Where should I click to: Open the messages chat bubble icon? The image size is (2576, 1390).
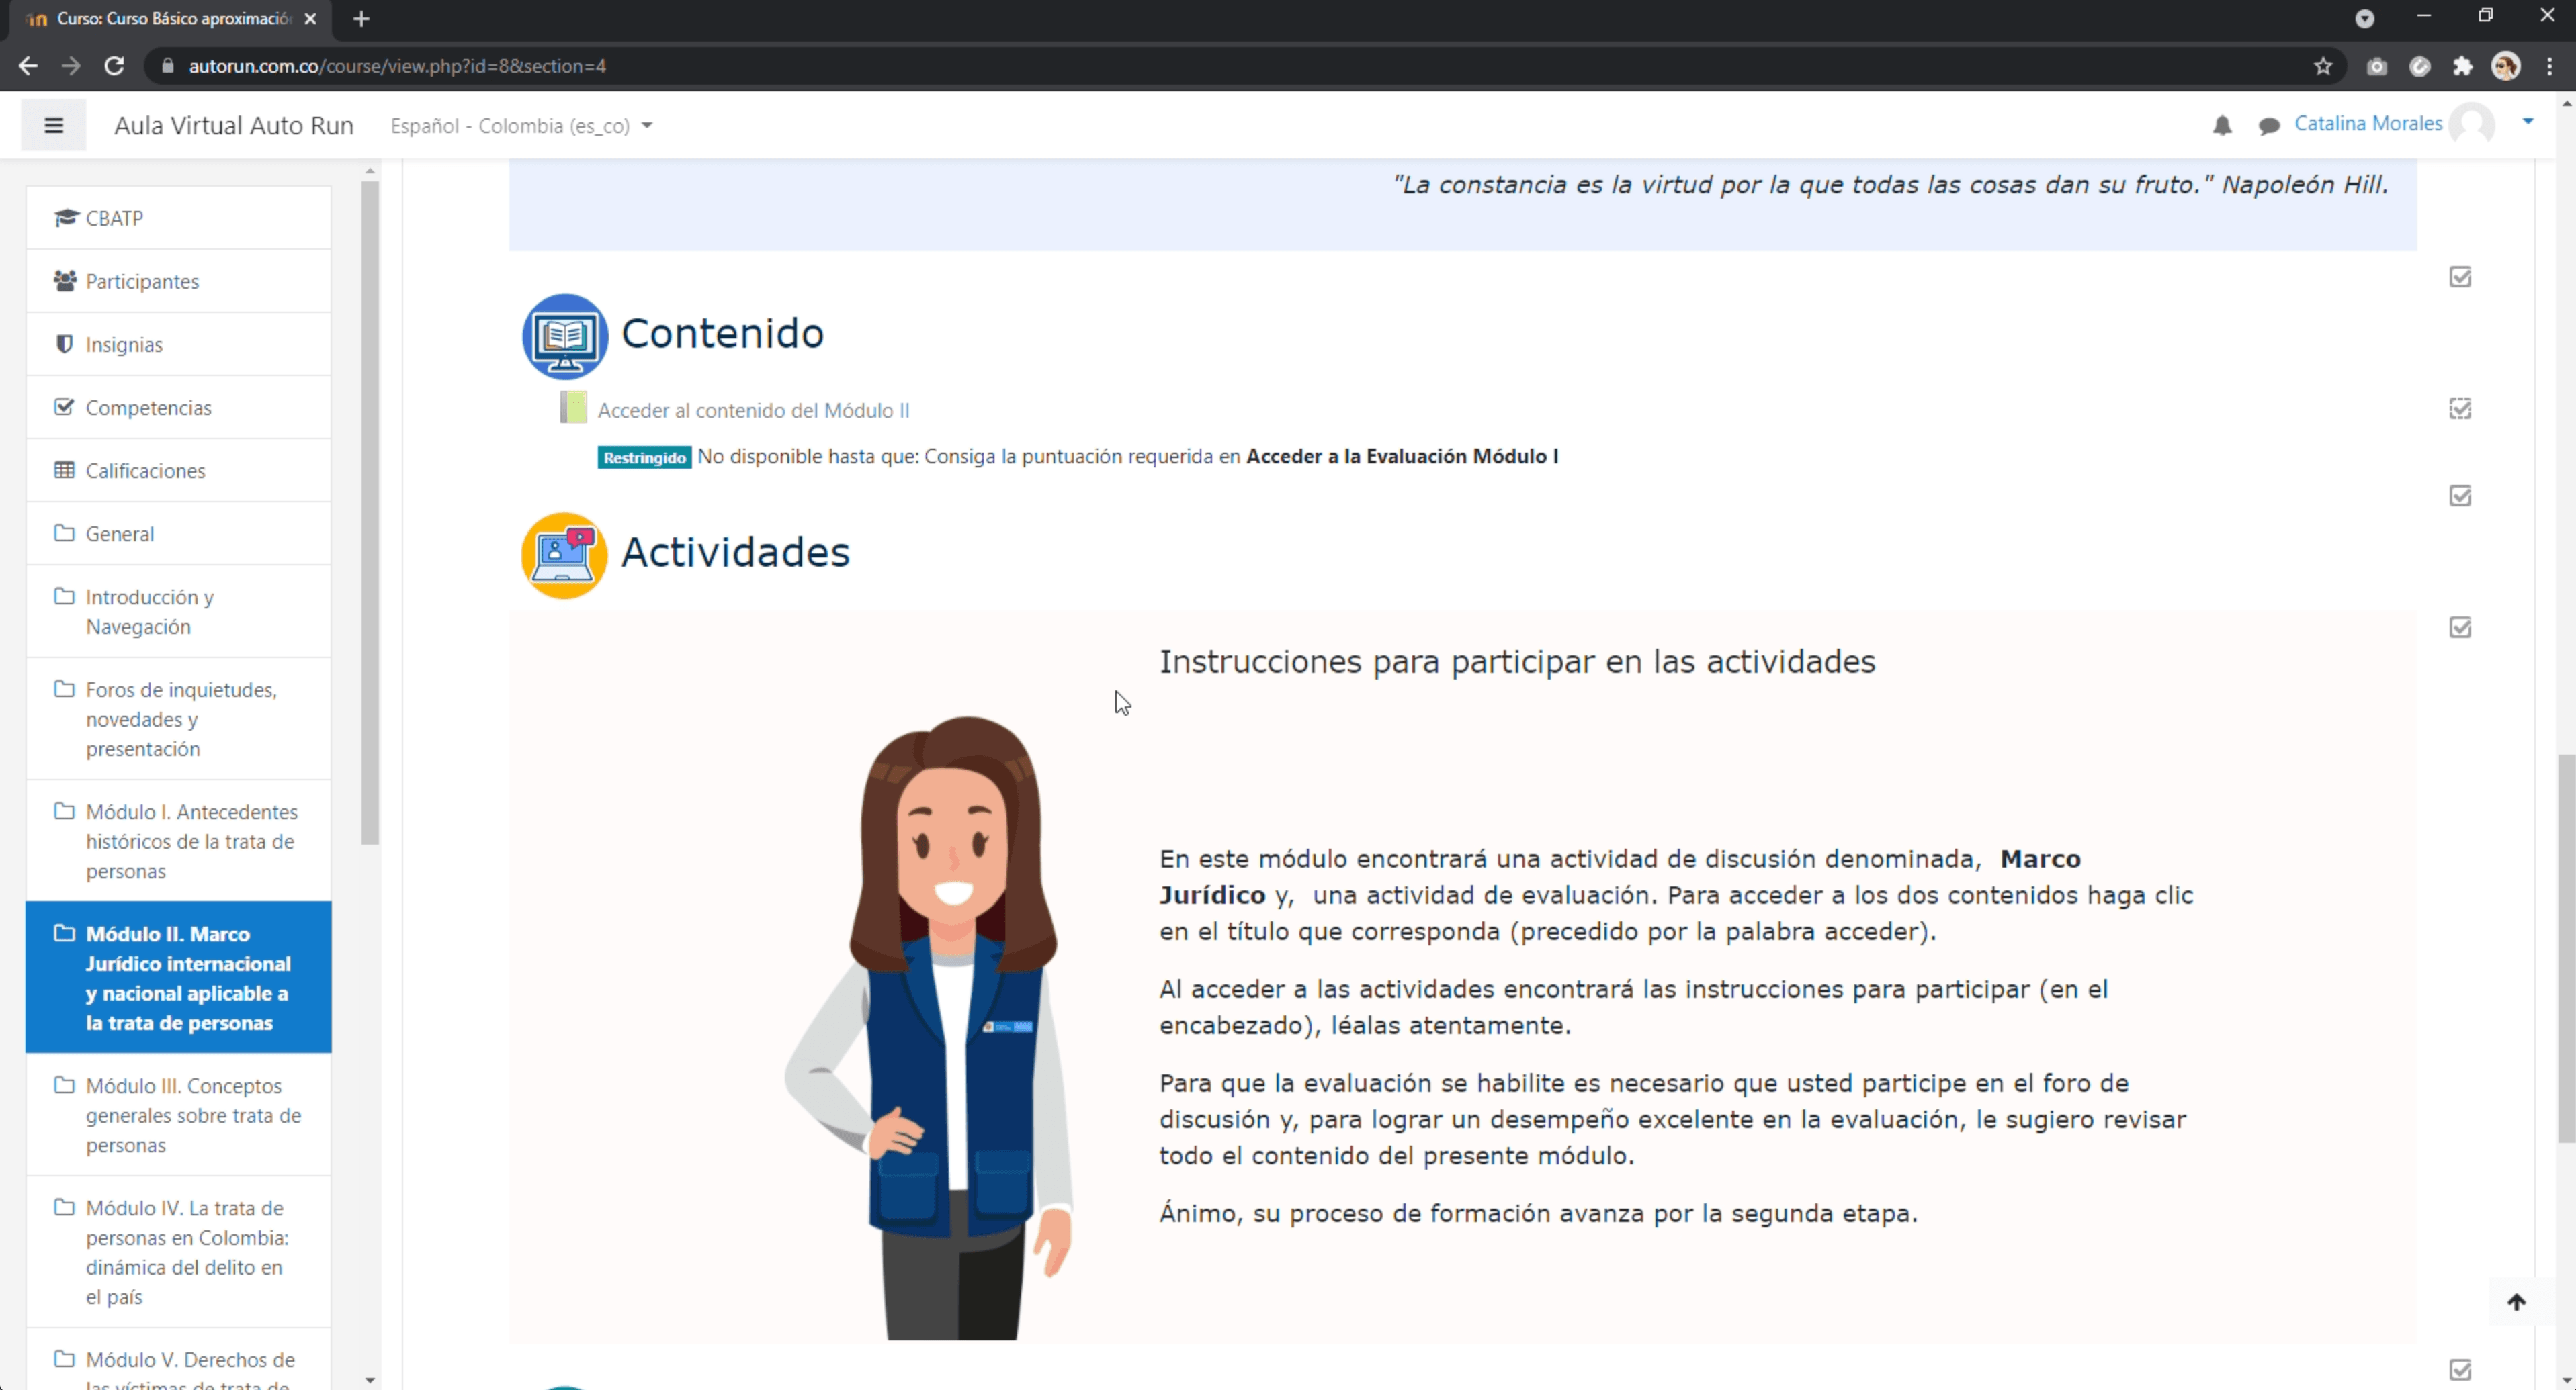(x=2268, y=125)
